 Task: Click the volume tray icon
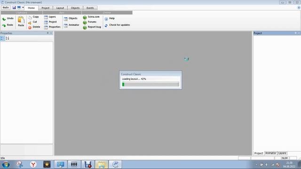point(267,165)
